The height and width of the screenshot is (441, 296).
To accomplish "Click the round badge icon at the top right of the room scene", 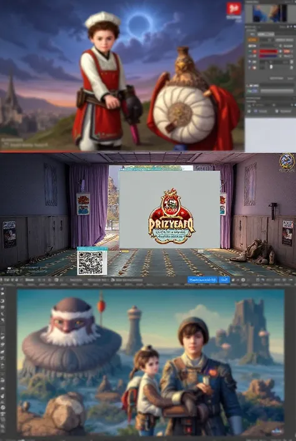I will click(287, 162).
